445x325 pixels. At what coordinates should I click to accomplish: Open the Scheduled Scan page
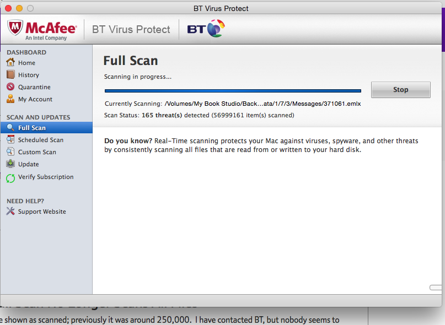41,140
